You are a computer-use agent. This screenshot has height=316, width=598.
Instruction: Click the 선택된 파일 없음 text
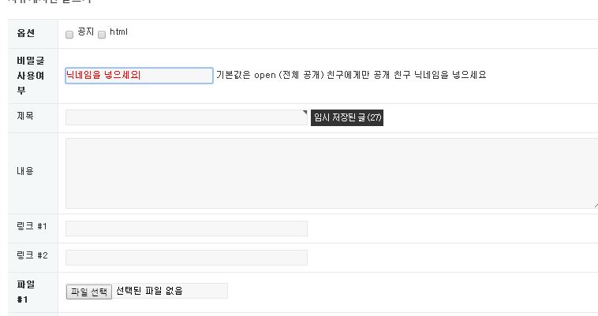[149, 291]
